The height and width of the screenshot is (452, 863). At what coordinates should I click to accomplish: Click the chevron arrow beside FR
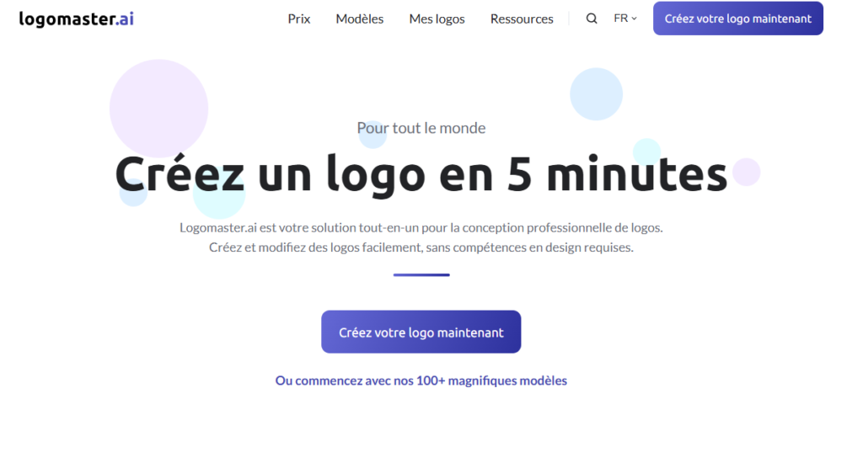coord(634,19)
